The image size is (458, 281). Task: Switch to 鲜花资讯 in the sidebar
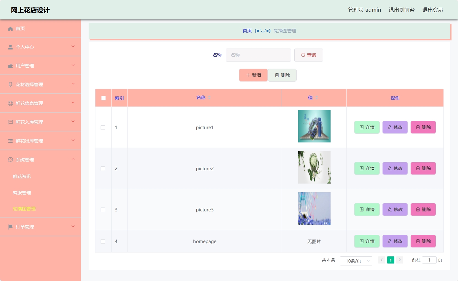pos(22,176)
